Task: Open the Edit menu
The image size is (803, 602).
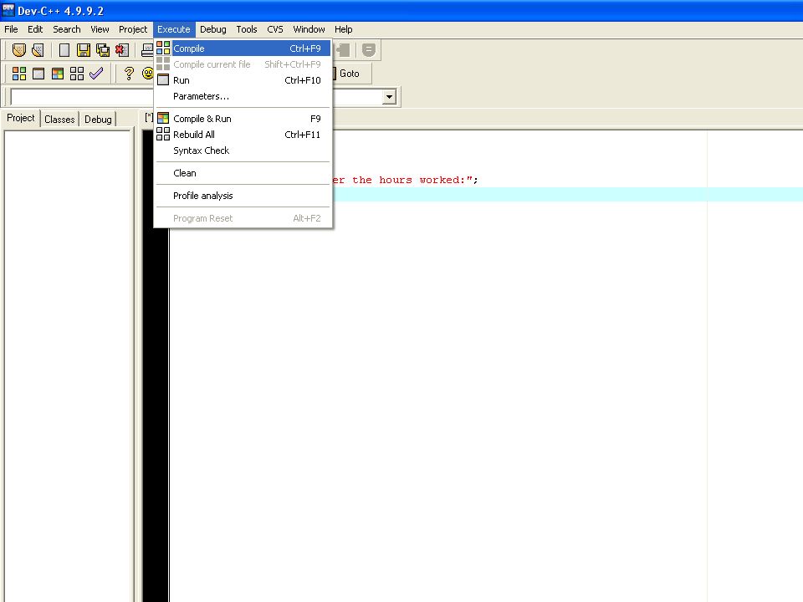Action: tap(35, 29)
